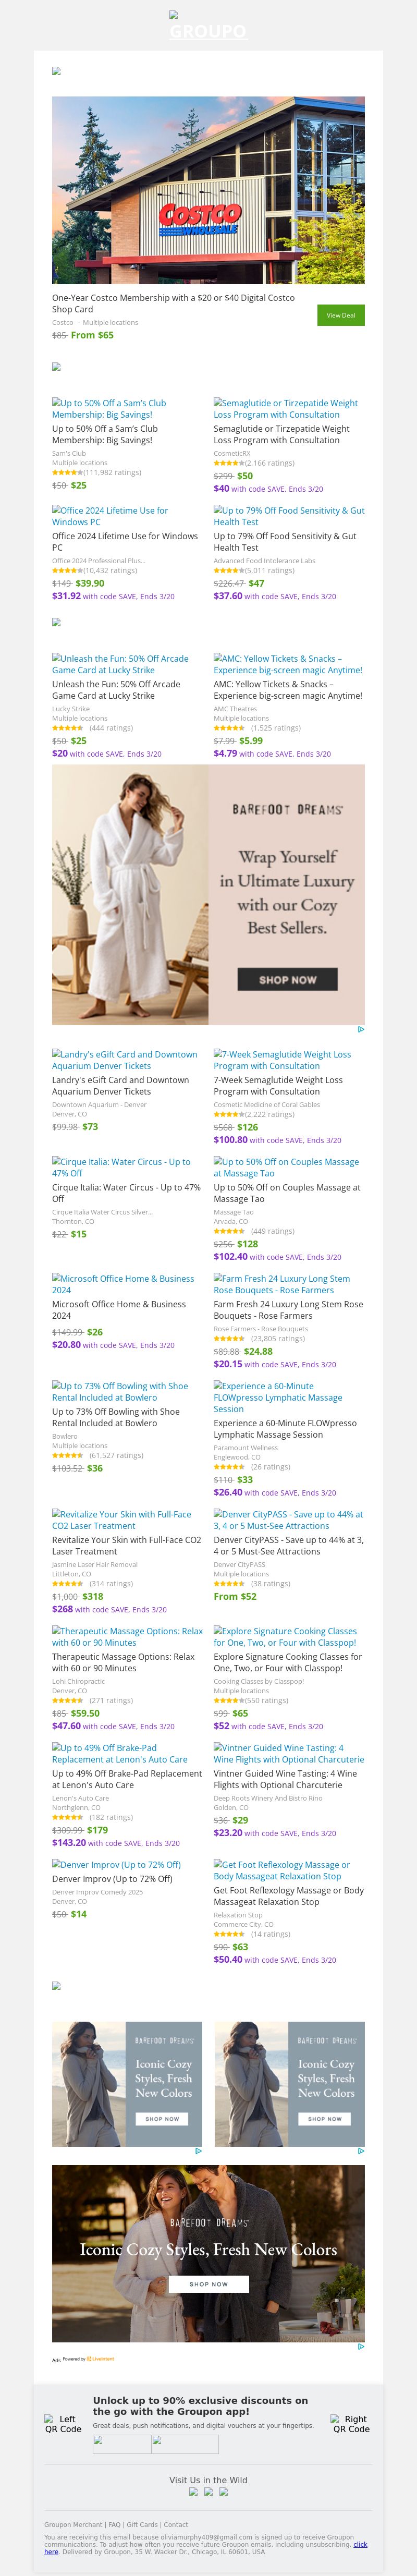Image resolution: width=417 pixels, height=2576 pixels.
Task: Click the unsubscribe 'click here' link
Action: [359, 2543]
